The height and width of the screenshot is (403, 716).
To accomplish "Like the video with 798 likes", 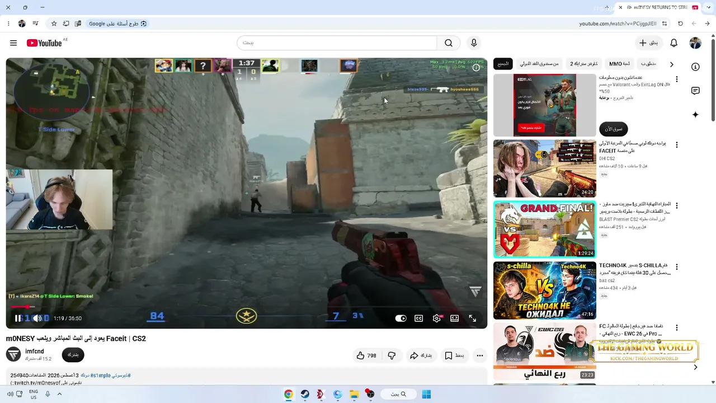I will tap(366, 355).
